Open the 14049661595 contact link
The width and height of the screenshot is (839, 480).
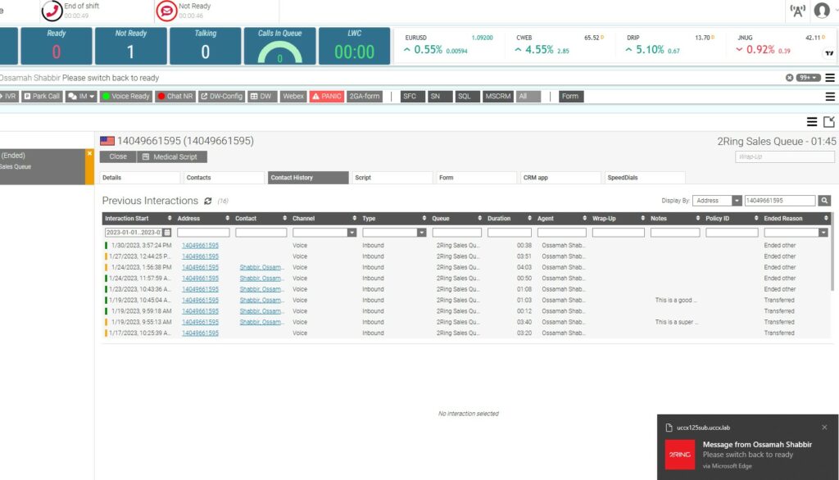202,245
